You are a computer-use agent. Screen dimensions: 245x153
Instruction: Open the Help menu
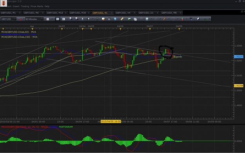pos(47,6)
